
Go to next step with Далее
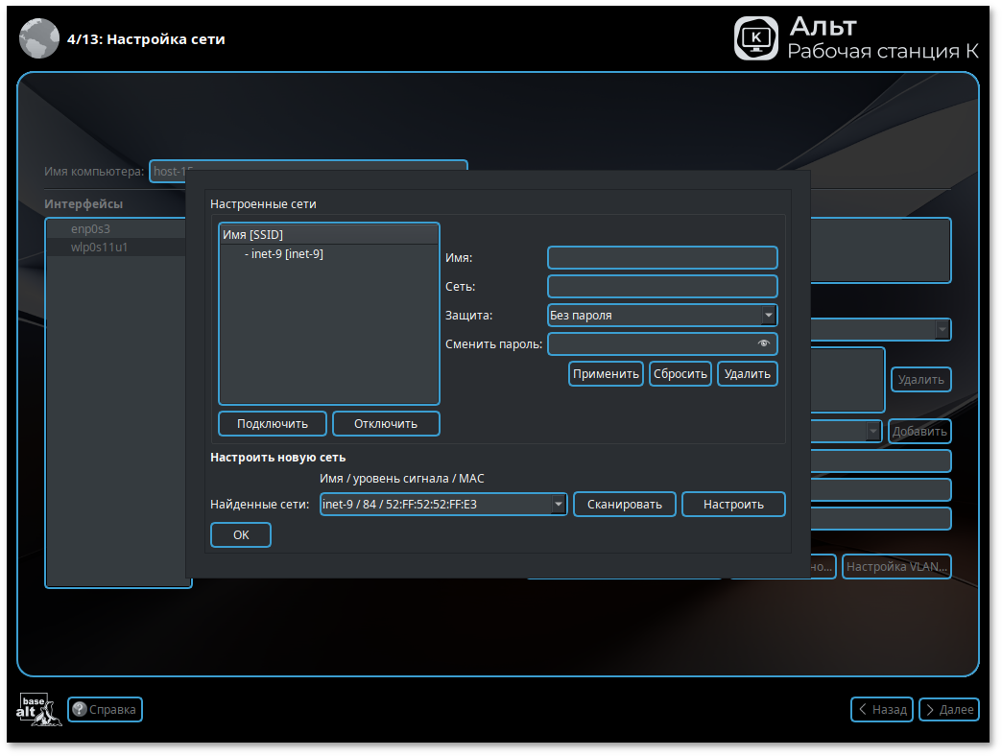[948, 710]
